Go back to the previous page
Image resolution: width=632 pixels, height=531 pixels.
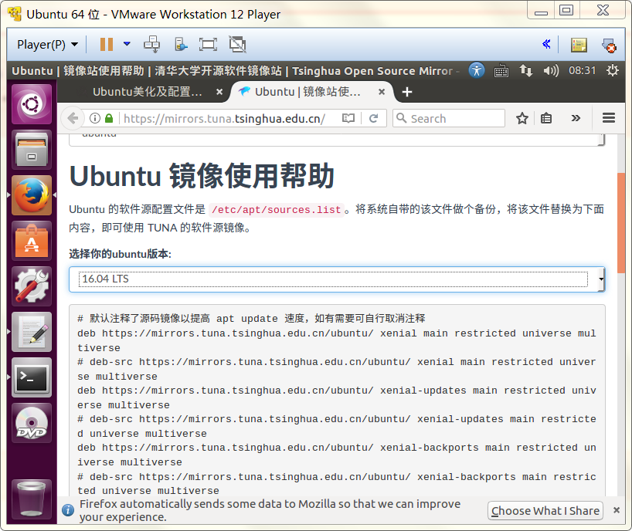pos(73,118)
